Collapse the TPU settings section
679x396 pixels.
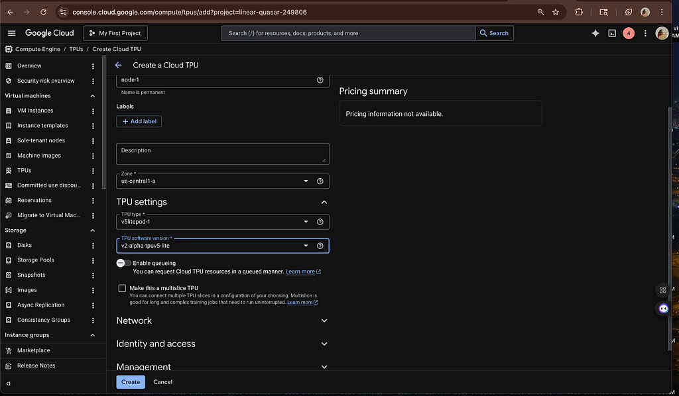coord(324,202)
